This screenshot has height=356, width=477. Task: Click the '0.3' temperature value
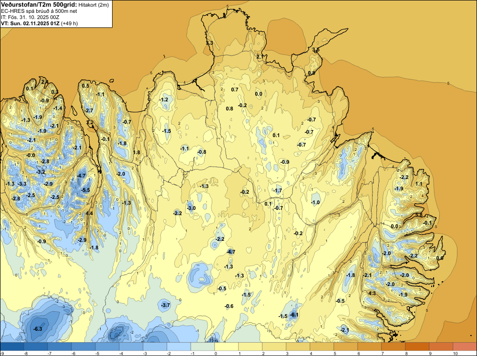(54, 92)
